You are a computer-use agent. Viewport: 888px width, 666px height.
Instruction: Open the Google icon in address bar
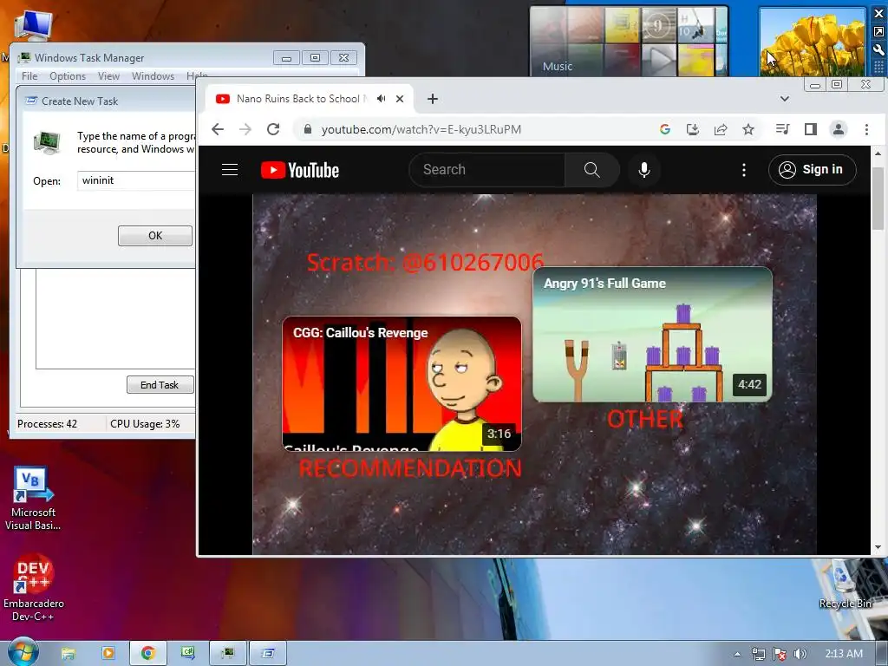pyautogui.click(x=665, y=129)
